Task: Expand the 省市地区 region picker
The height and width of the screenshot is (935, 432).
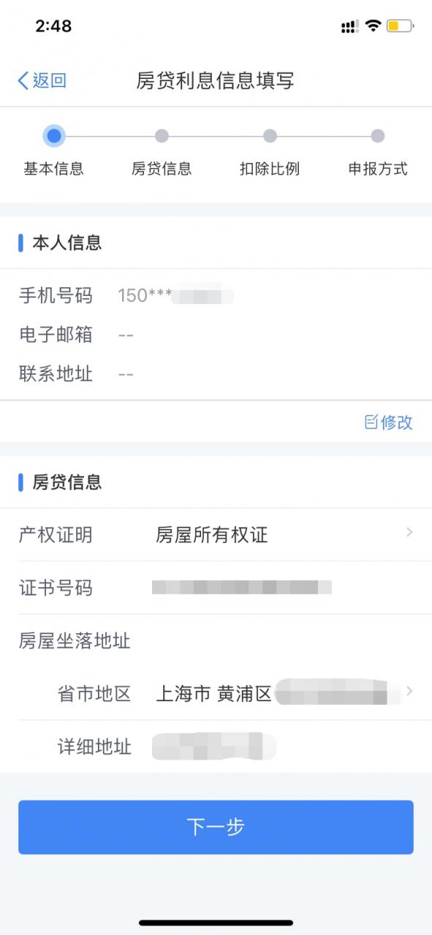Action: [409, 692]
